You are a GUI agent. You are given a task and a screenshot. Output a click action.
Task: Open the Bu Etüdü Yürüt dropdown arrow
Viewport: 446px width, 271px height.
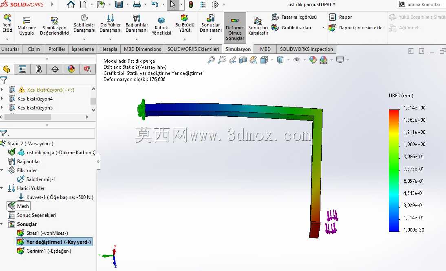click(185, 39)
